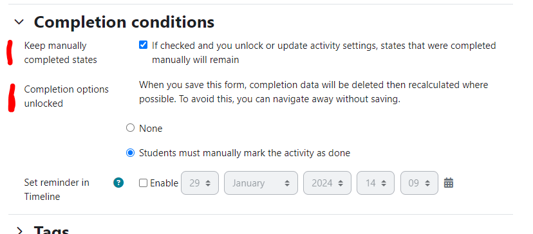The height and width of the screenshot is (234, 533).
Task: Open the hour dropdown showing 14
Action: 375,183
